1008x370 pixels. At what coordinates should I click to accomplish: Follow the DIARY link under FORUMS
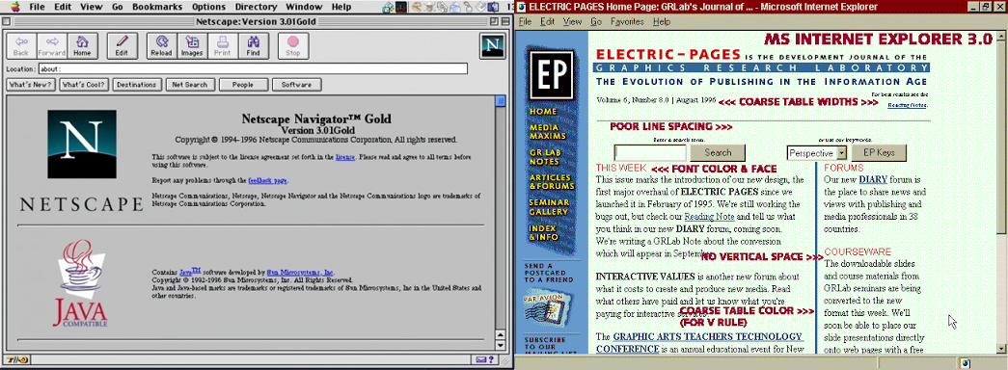point(872,179)
